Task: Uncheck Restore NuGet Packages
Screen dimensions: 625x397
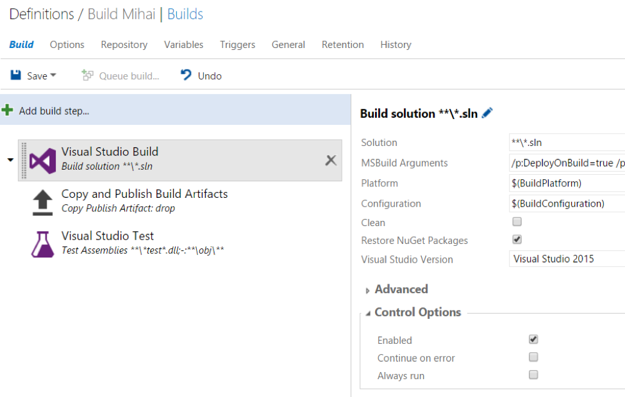Action: (517, 239)
